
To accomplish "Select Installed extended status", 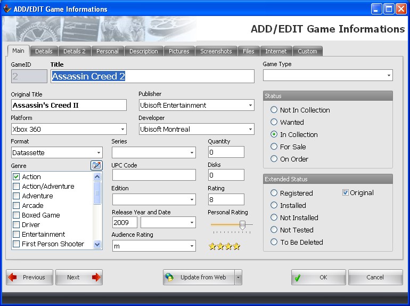I will (274, 205).
